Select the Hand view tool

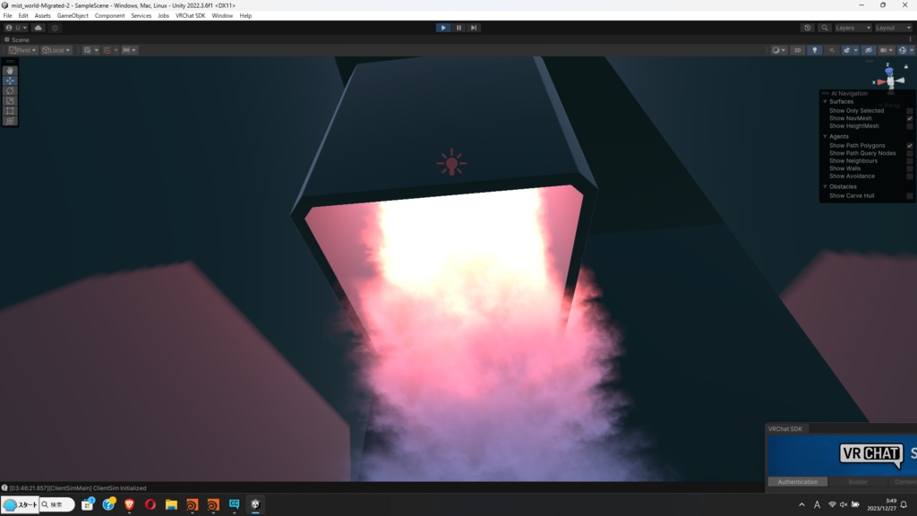coord(10,71)
